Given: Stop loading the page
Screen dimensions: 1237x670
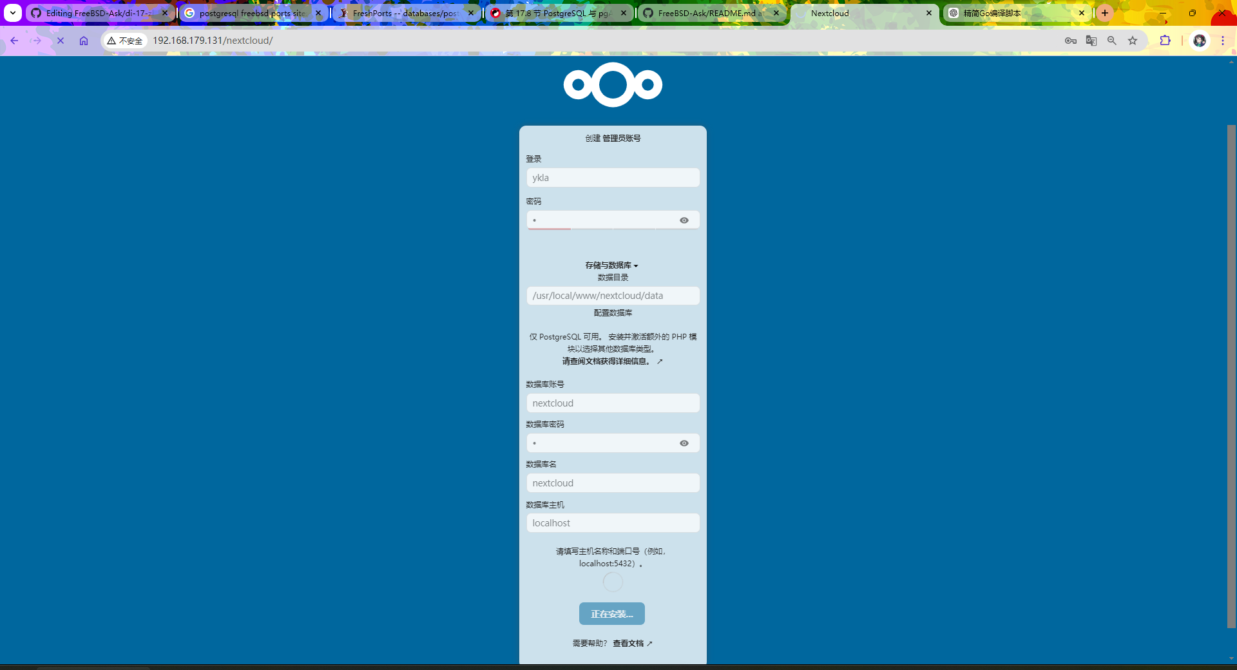Looking at the screenshot, I should 61,41.
